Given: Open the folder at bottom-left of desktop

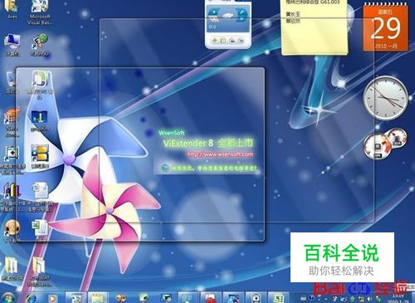Looking at the screenshot, I should point(12,268).
